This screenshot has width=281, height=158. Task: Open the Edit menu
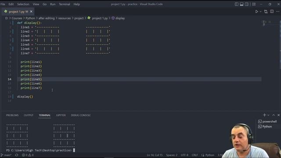[x=11, y=4]
